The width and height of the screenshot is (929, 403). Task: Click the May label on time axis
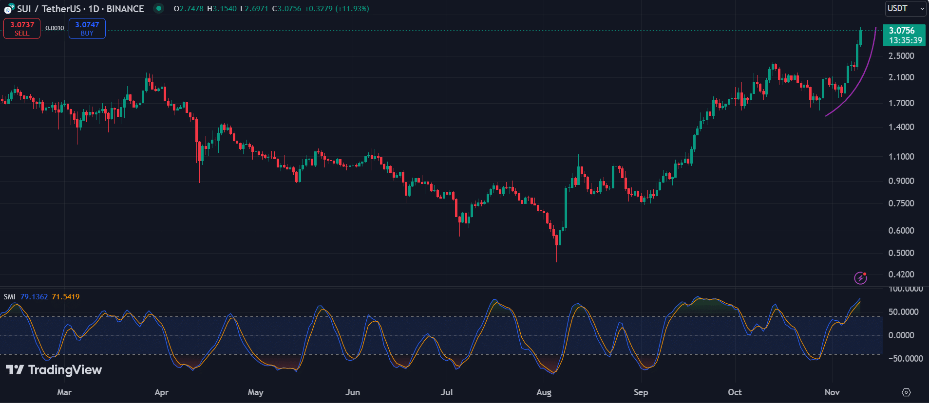point(256,392)
